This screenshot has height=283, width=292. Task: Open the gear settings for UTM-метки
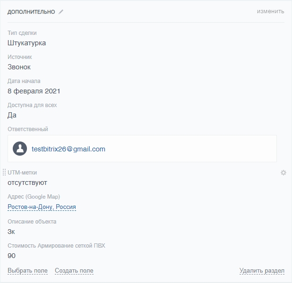[x=283, y=173]
